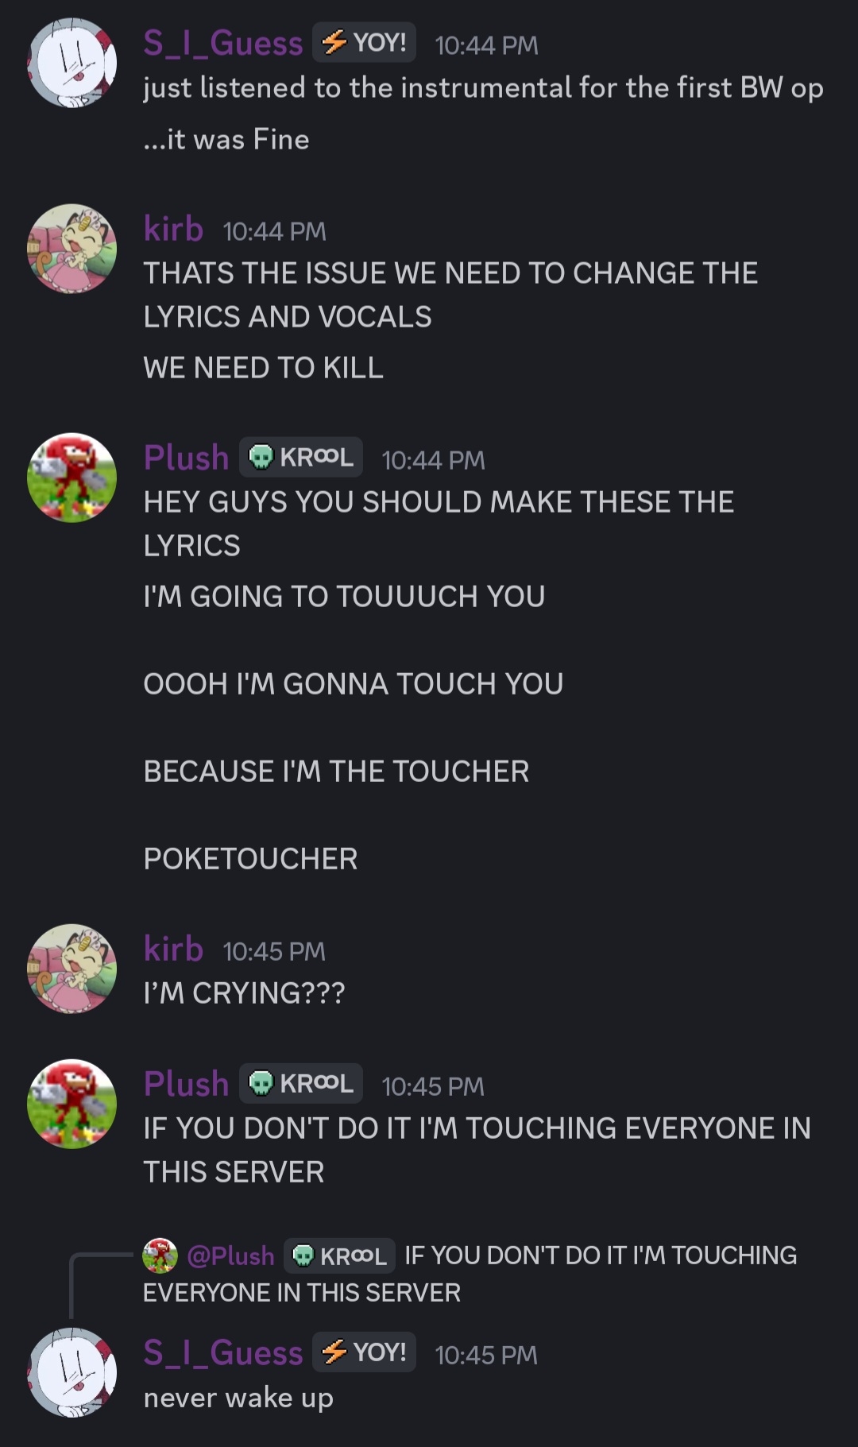Open kirb's profile from 10:44 PM username
The width and height of the screenshot is (858, 1447).
click(173, 229)
